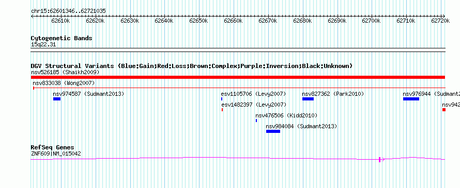Click the small blue nsv476506 marker
The width and height of the screenshot is (460, 188).
coord(256,121)
